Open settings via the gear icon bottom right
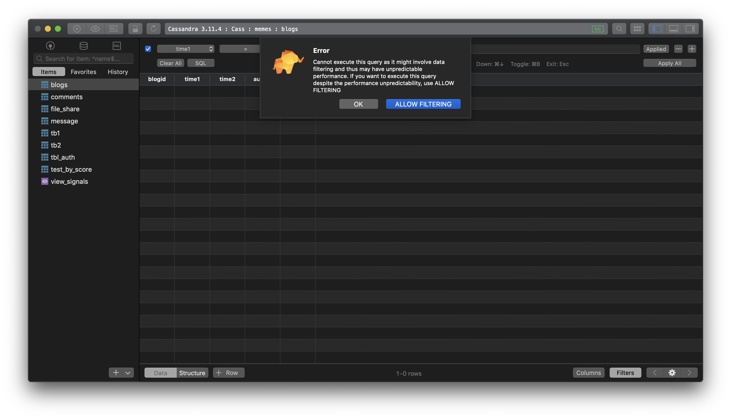The width and height of the screenshot is (731, 419). point(672,372)
